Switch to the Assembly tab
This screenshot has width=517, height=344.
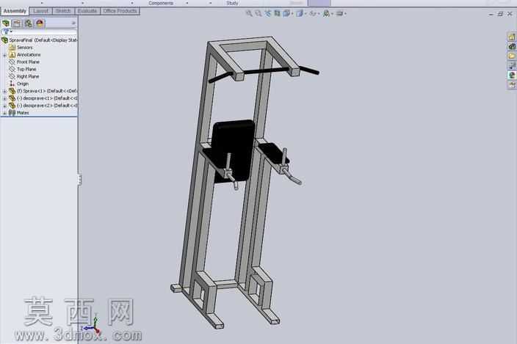point(15,11)
